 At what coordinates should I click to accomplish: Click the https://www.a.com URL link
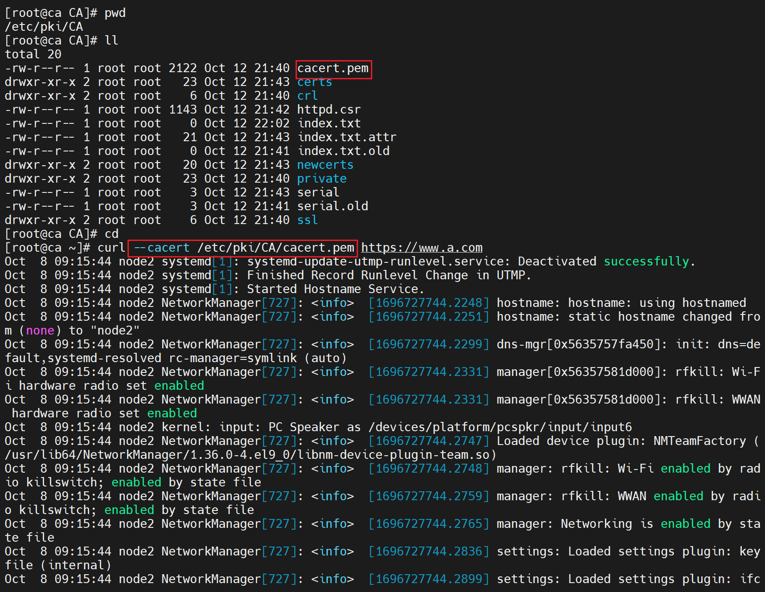coord(421,248)
